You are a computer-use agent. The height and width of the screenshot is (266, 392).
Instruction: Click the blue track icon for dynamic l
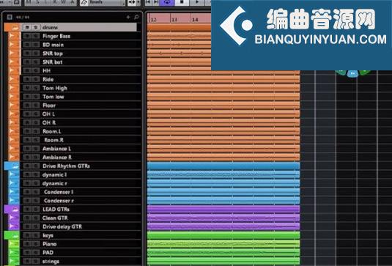point(12,174)
